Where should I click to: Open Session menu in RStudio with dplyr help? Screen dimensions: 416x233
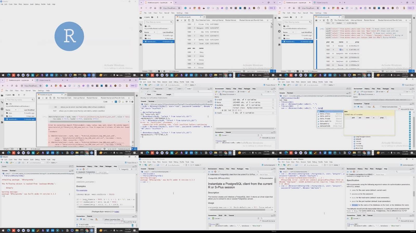tap(26, 160)
